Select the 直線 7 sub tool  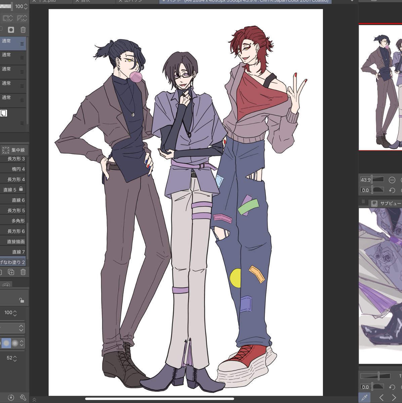click(13, 252)
